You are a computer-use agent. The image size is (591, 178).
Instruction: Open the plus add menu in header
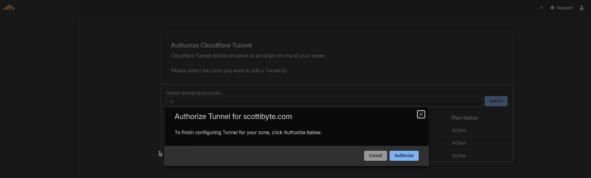(541, 8)
